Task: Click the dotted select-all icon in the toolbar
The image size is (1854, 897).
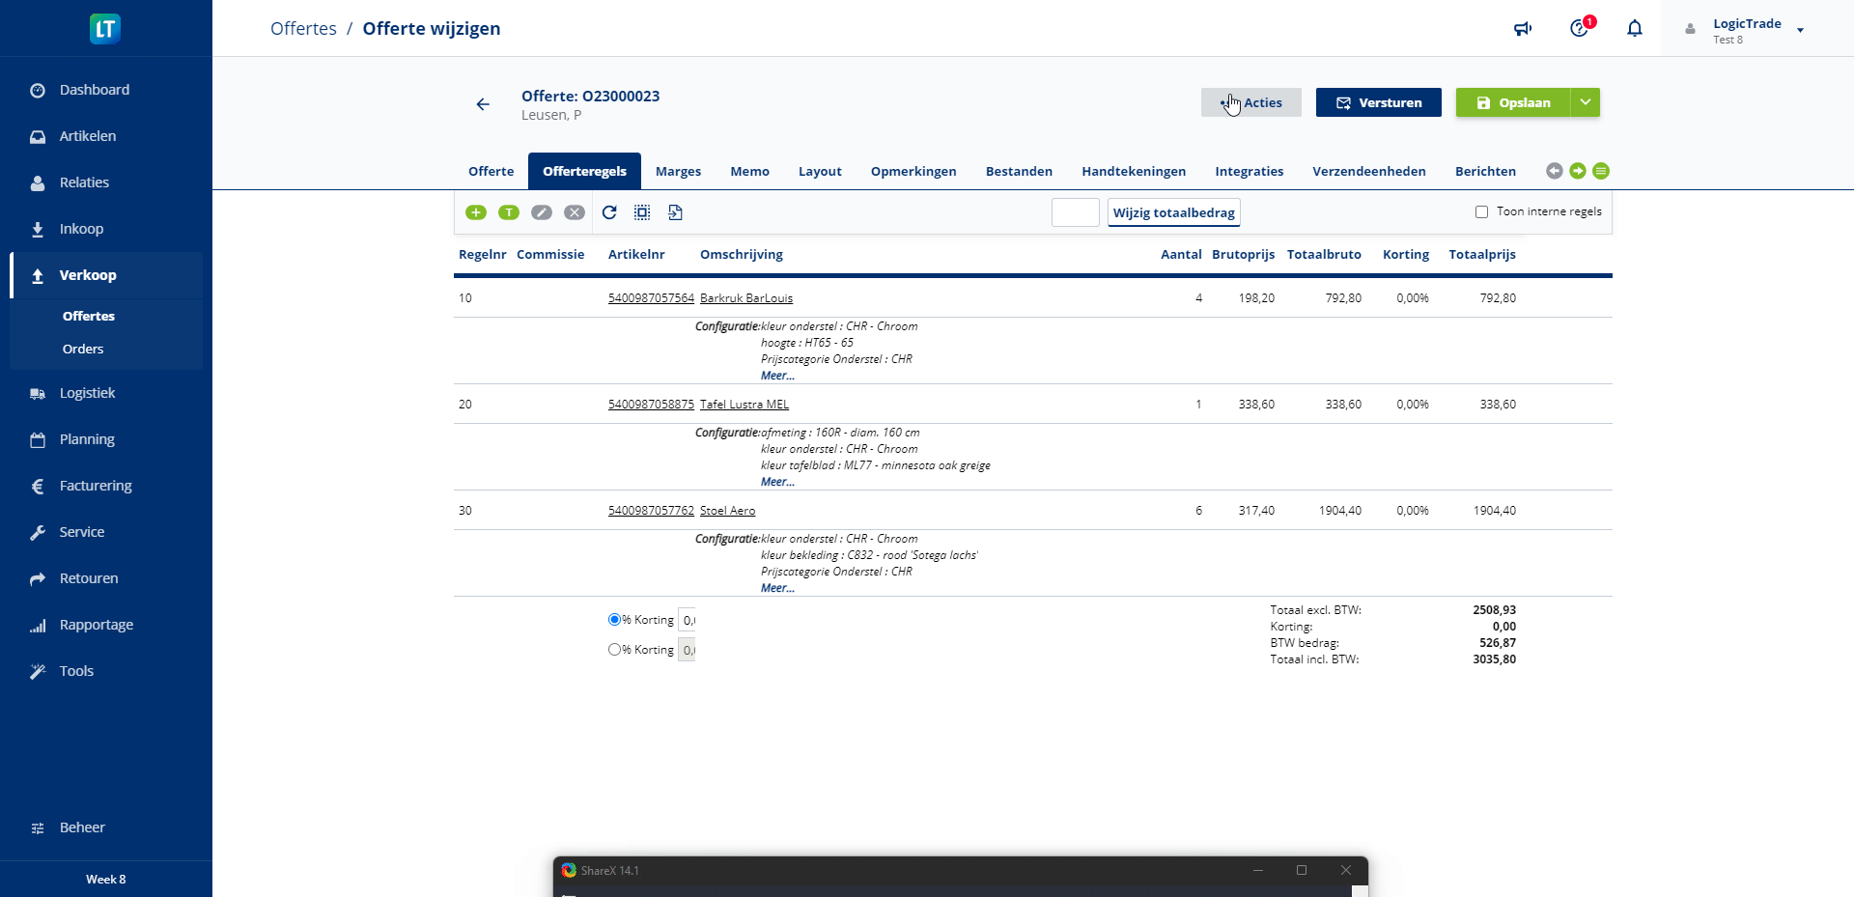Action: 642,212
